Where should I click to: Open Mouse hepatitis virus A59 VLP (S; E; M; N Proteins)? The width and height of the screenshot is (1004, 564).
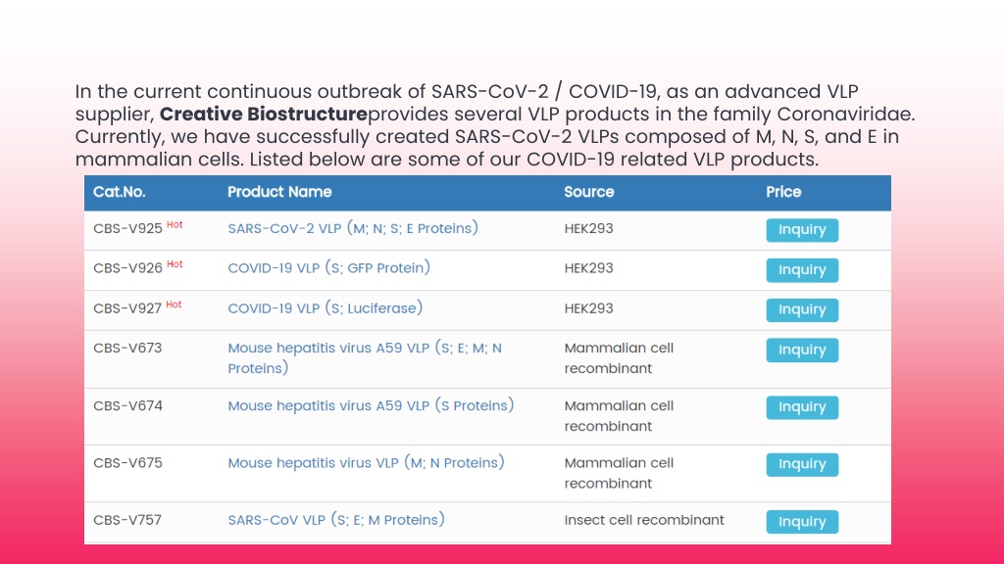[x=365, y=358]
